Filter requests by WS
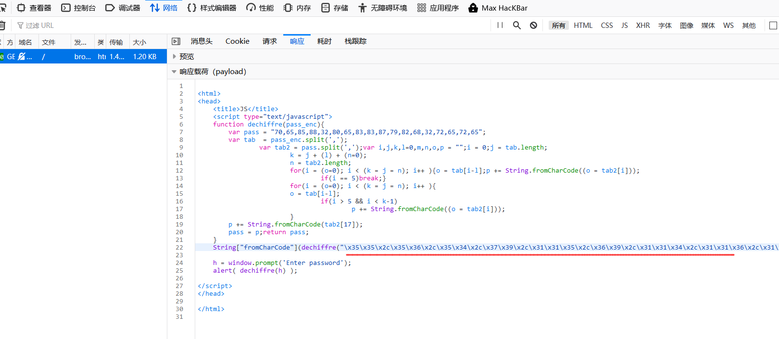This screenshot has height=339, width=779. 729,25
